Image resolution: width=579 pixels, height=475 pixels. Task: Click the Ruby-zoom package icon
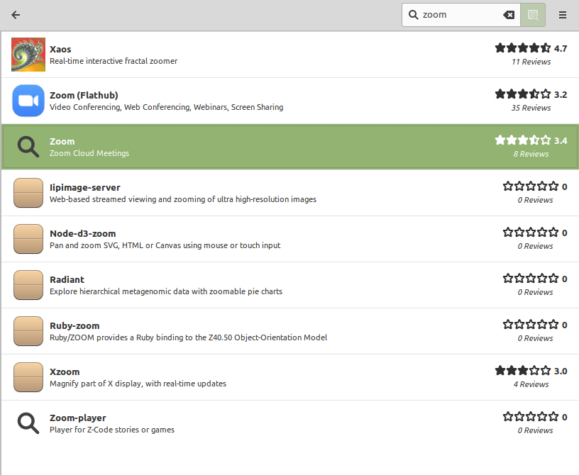coord(28,331)
